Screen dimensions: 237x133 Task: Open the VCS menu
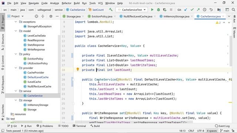100,3
